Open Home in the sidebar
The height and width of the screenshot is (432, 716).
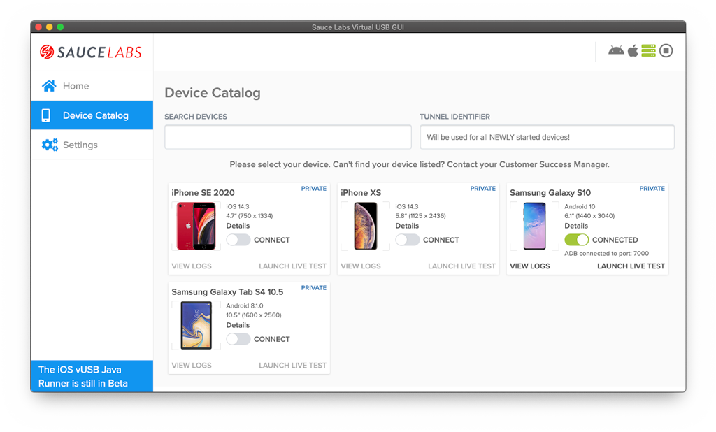(x=92, y=86)
